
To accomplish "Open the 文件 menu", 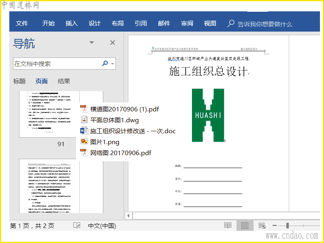I will pos(22,23).
